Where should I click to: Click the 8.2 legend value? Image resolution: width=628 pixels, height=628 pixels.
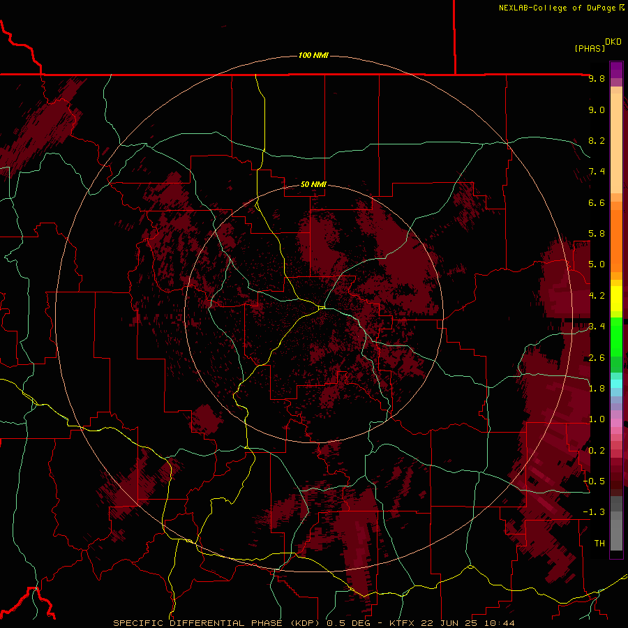pyautogui.click(x=597, y=140)
